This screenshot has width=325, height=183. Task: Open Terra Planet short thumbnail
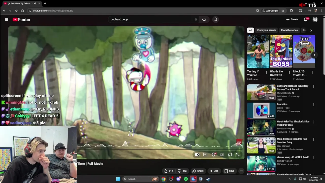pyautogui.click(x=304, y=52)
